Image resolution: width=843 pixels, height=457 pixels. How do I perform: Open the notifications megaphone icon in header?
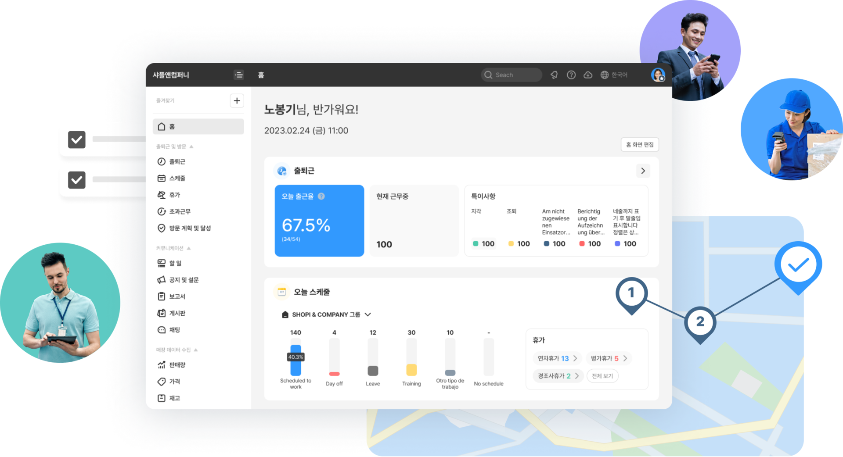pyautogui.click(x=554, y=75)
